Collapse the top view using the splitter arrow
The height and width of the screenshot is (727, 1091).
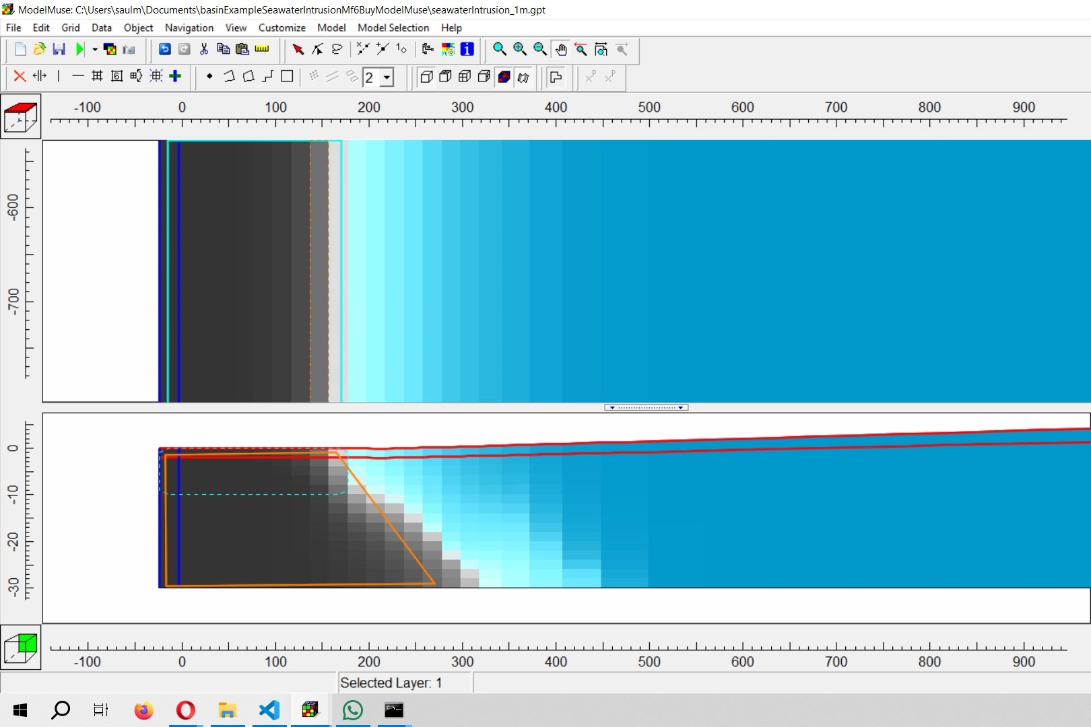tap(611, 407)
